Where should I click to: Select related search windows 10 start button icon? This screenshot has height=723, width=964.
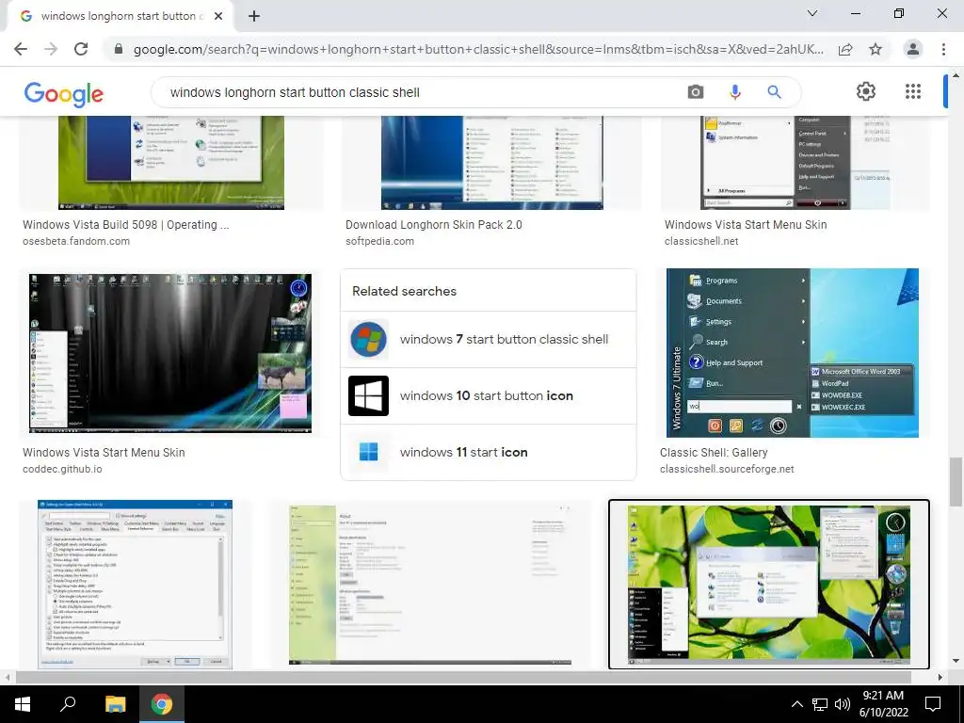489,396
